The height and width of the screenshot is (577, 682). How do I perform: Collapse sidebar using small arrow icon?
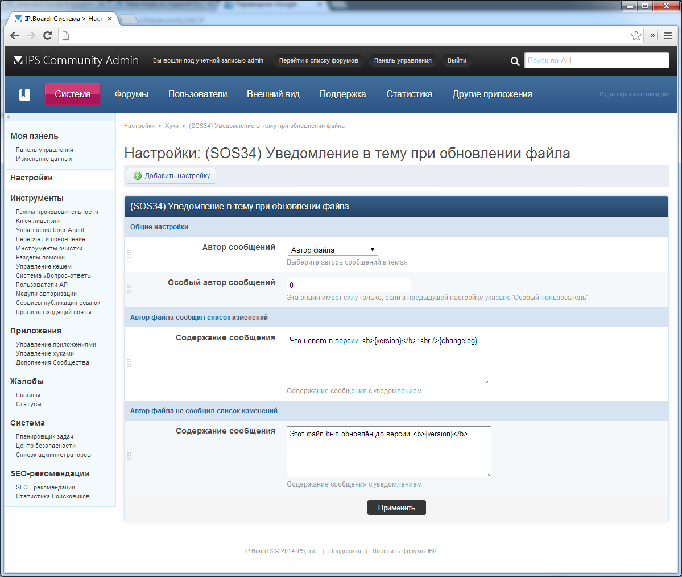(9, 117)
